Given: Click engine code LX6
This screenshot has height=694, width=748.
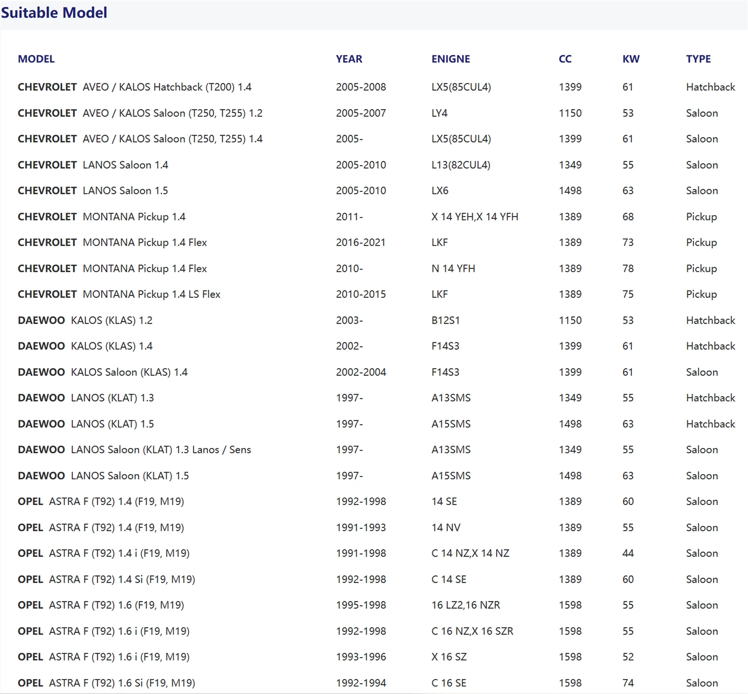Looking at the screenshot, I should point(440,191).
